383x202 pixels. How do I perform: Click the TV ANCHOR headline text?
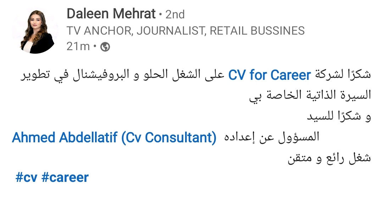click(x=100, y=31)
